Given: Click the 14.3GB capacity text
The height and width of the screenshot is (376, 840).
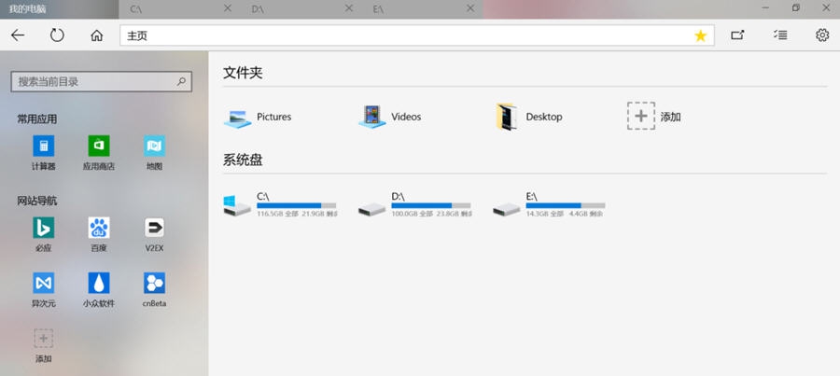Looking at the screenshot, I should [545, 214].
